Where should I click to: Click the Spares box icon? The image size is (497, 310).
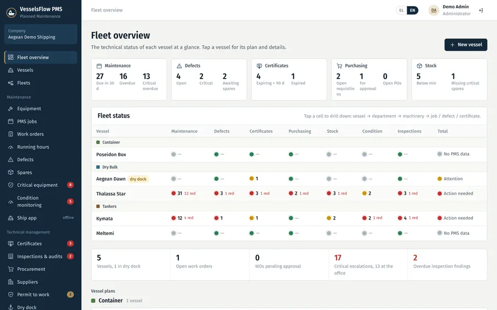(11, 172)
